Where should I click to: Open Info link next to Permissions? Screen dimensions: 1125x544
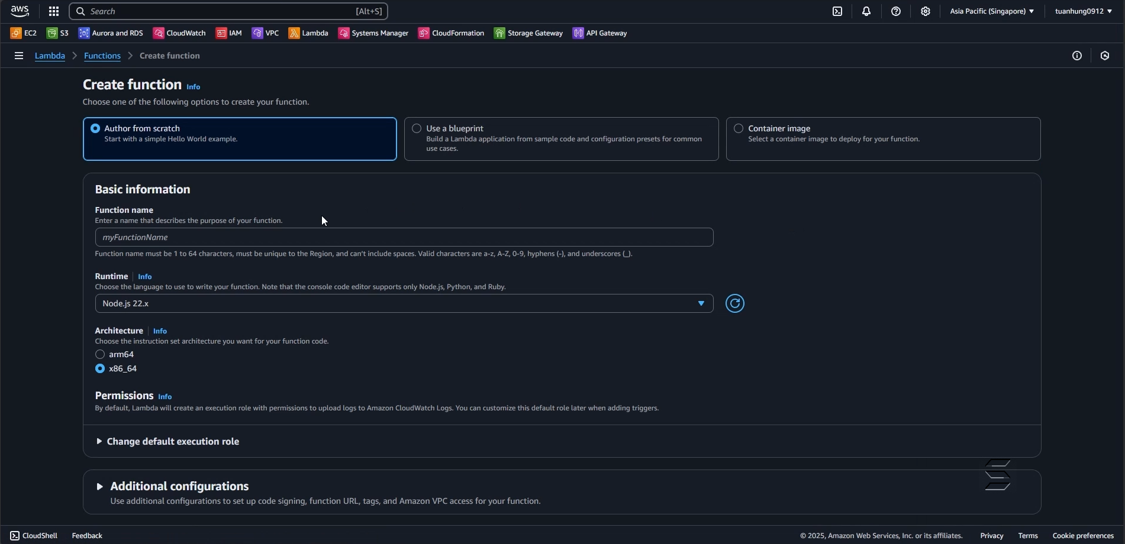[x=165, y=397]
